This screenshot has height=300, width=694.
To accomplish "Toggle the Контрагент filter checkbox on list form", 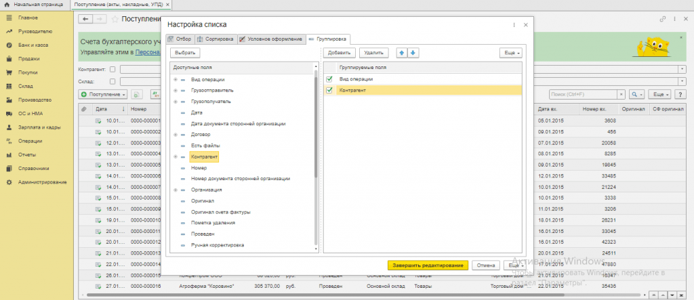I will point(113,68).
